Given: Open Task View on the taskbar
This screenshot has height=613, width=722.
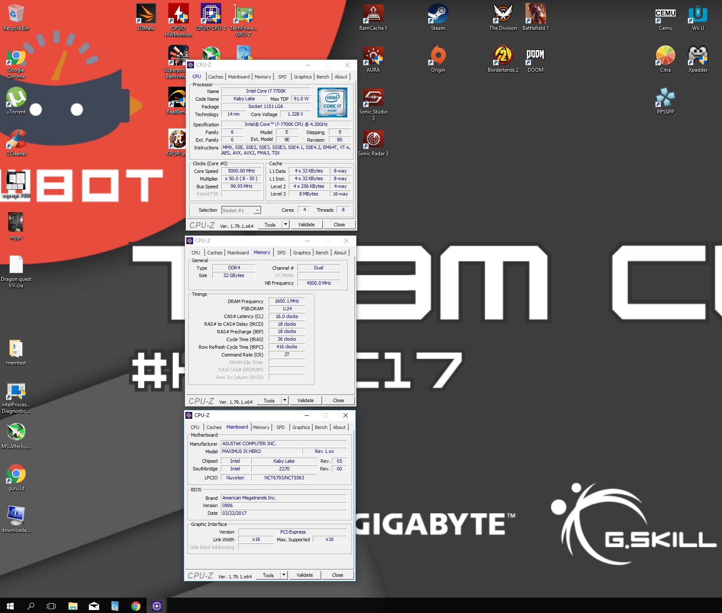Looking at the screenshot, I should pyautogui.click(x=51, y=606).
